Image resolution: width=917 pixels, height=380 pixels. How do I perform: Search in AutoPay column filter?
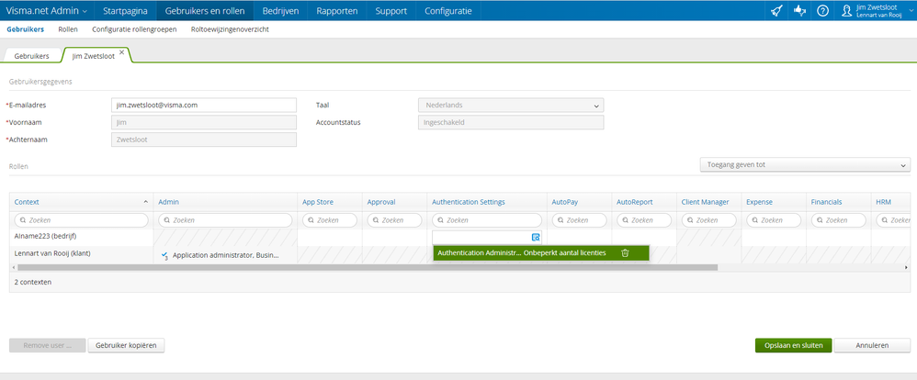pos(579,220)
